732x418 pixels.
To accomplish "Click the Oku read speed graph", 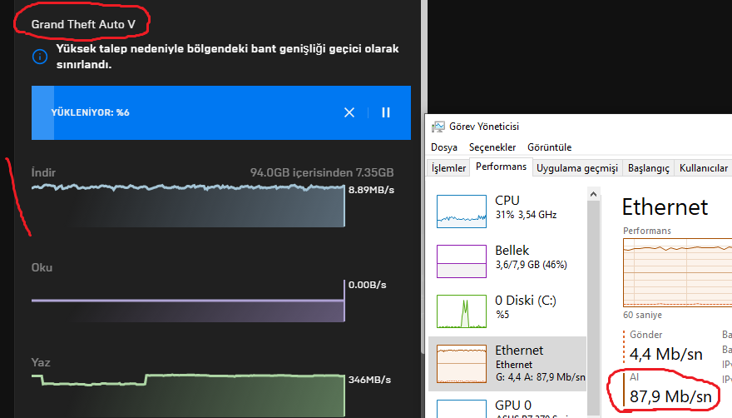I will pyautogui.click(x=188, y=301).
